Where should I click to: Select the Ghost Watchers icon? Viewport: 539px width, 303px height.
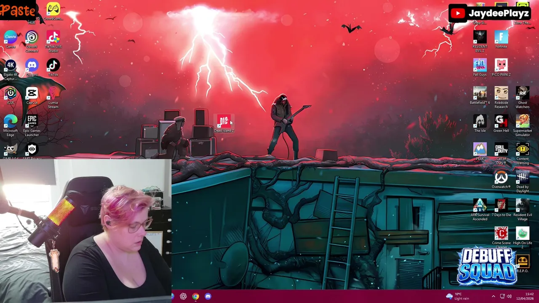coord(523,97)
